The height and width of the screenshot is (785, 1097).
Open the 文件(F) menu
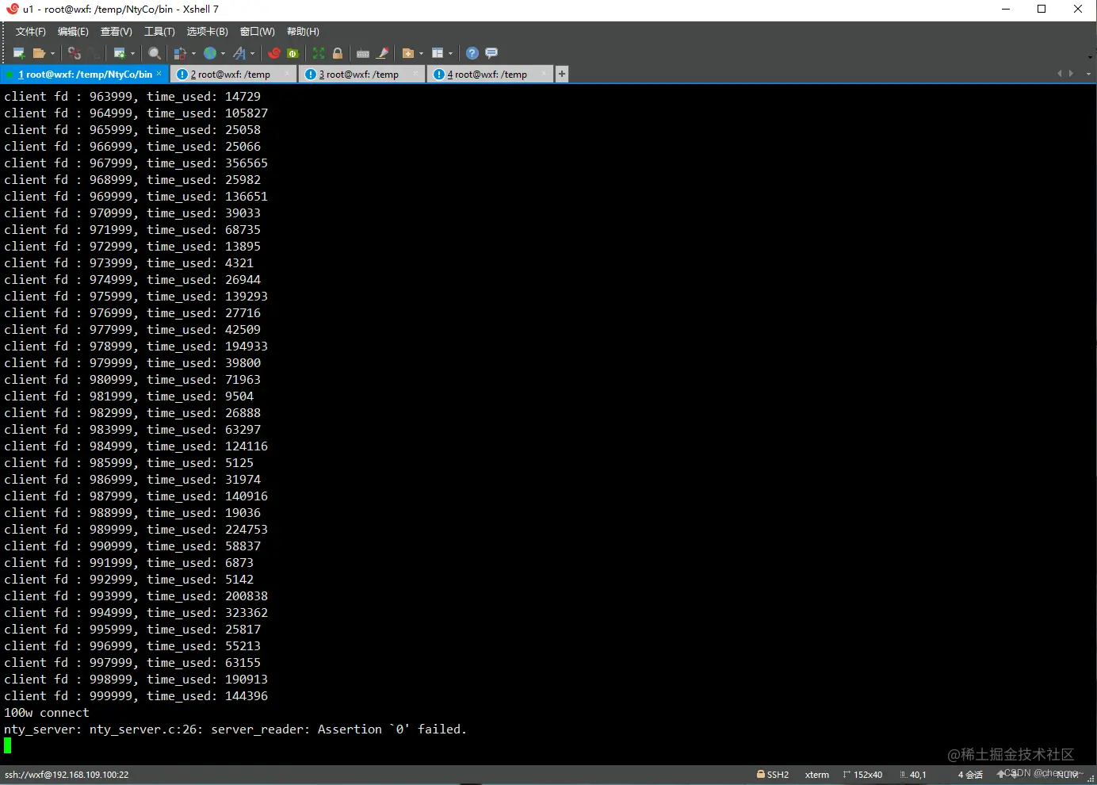(x=31, y=32)
